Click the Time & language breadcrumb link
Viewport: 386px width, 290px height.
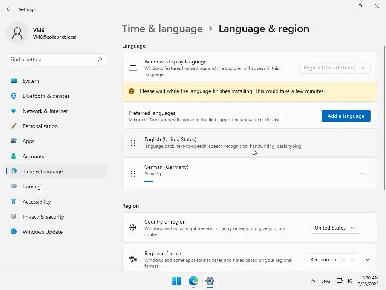(162, 29)
